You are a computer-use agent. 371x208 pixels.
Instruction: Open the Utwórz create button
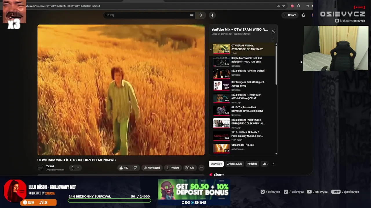point(290,15)
